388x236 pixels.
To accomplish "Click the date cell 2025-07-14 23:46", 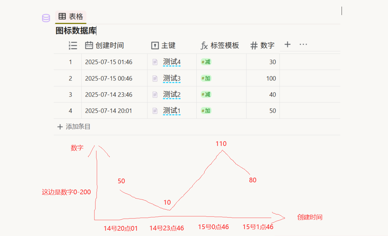I will tap(114, 94).
